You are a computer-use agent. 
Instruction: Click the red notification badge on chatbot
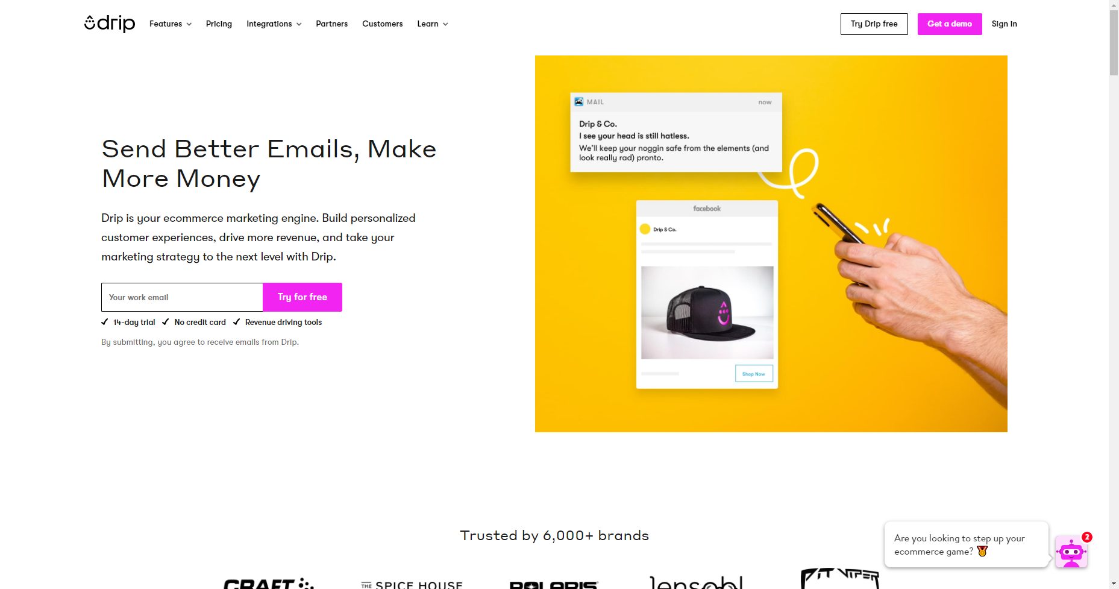coord(1087,537)
